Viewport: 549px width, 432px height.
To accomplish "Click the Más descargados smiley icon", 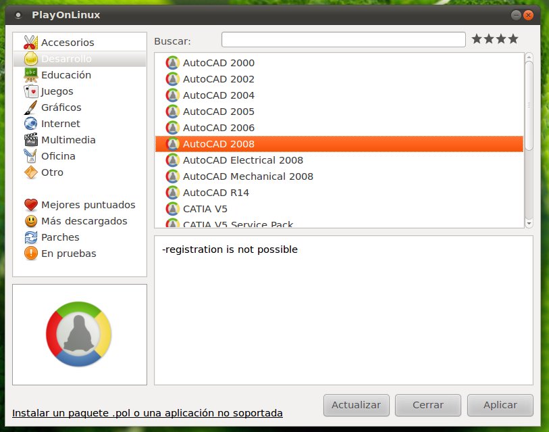I will coord(31,221).
